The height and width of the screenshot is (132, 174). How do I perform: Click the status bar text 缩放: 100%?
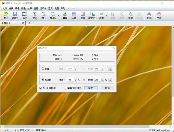coord(41,130)
